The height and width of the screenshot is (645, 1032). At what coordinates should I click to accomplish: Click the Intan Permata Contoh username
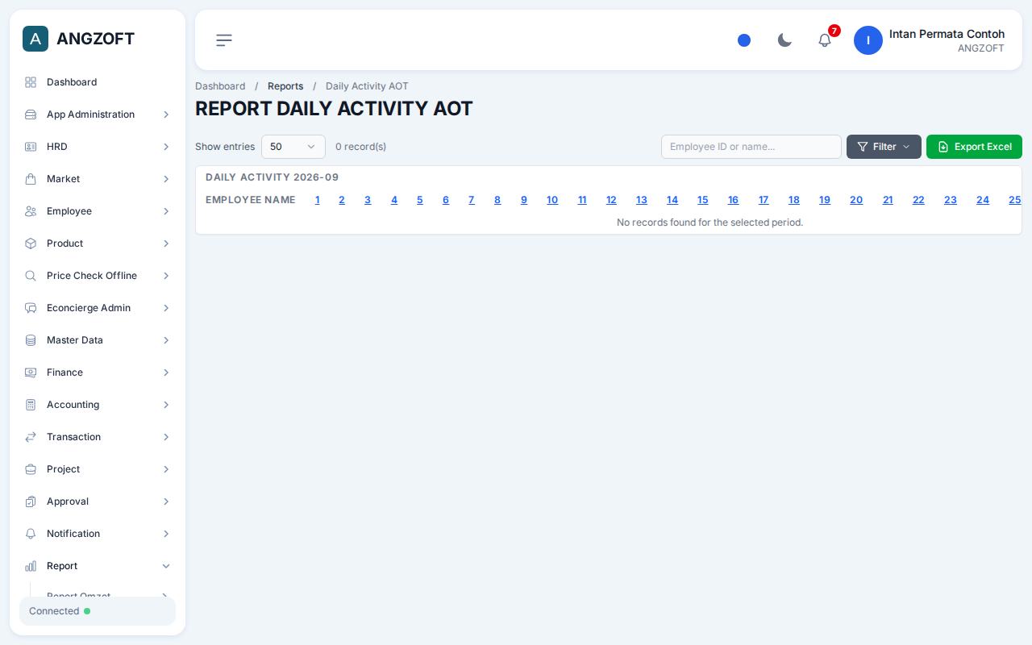(947, 34)
